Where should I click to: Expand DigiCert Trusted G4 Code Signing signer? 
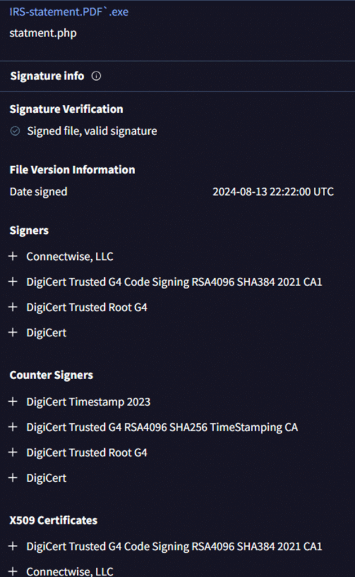click(13, 282)
